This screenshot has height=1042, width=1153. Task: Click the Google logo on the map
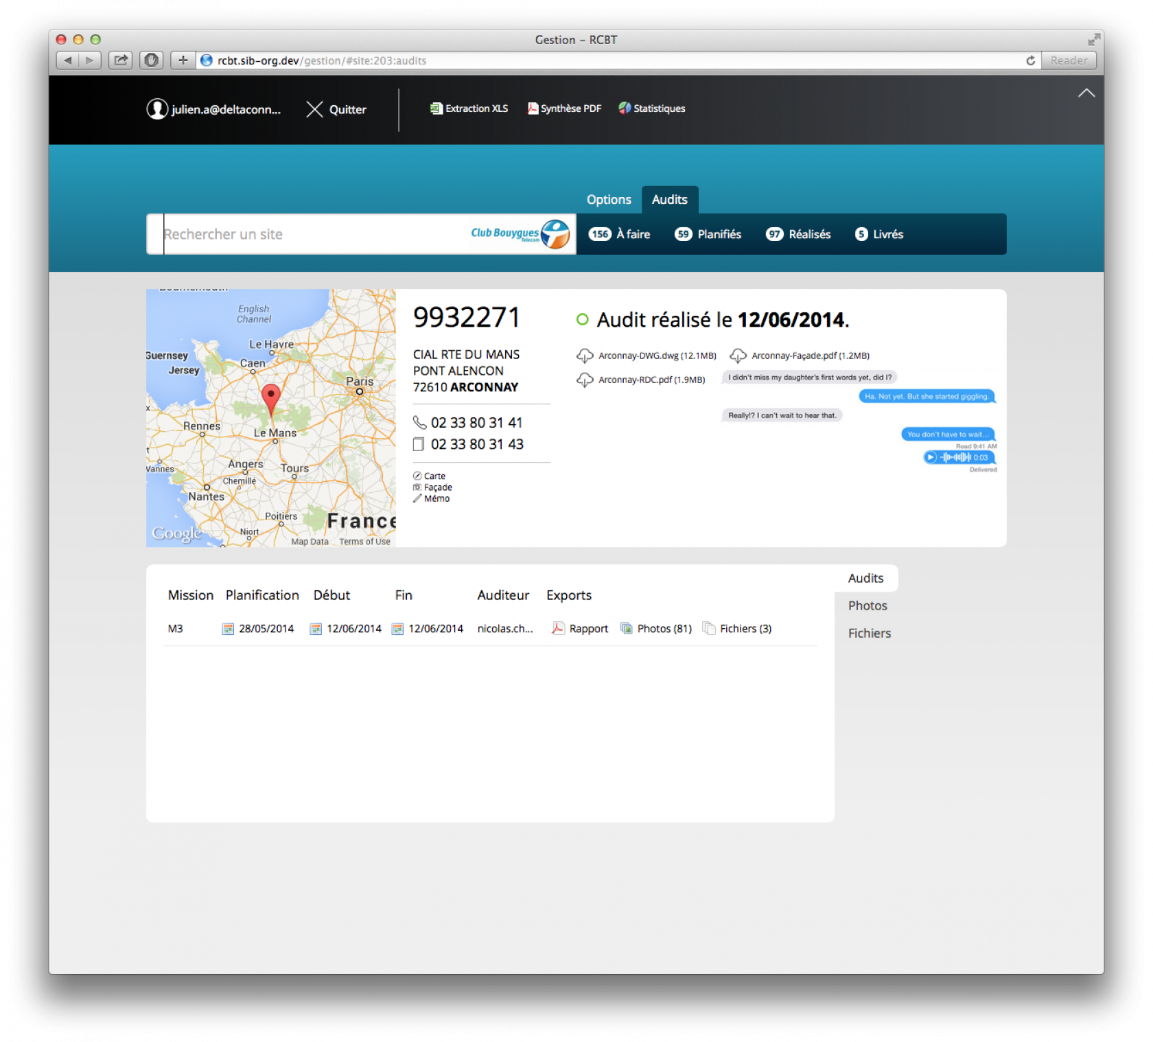[x=176, y=533]
